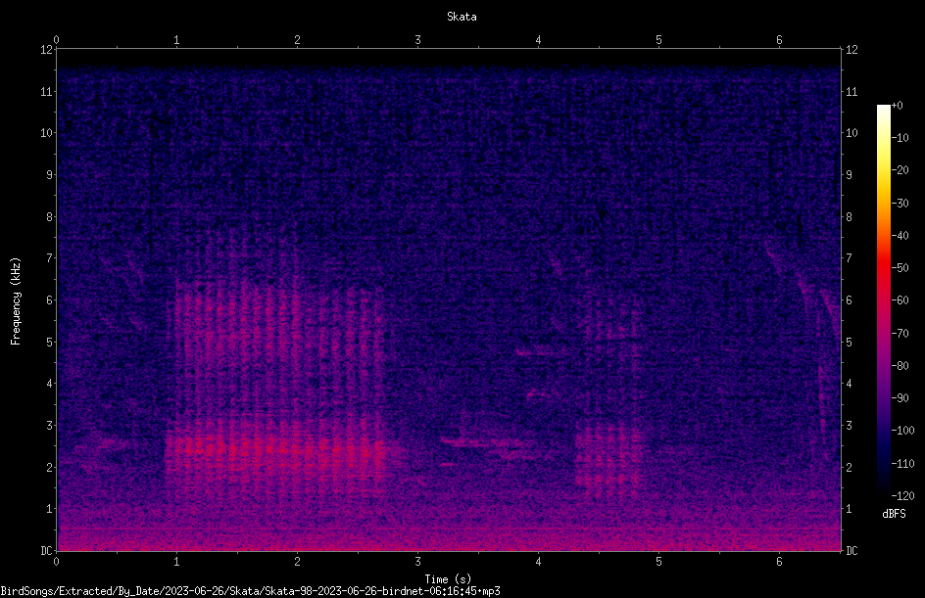Click the "2" tick label on the bottom time axis
The image size is (925, 598).
coord(297,562)
